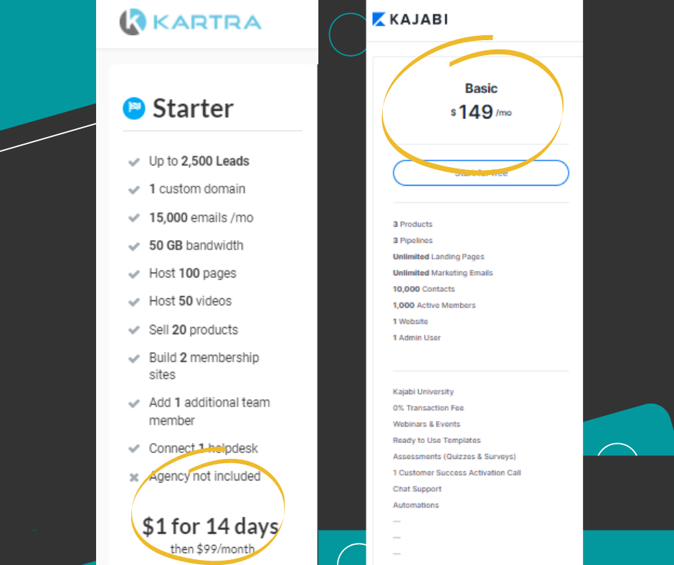Click the Kajabi University feature text
674x565 pixels.
point(423,391)
